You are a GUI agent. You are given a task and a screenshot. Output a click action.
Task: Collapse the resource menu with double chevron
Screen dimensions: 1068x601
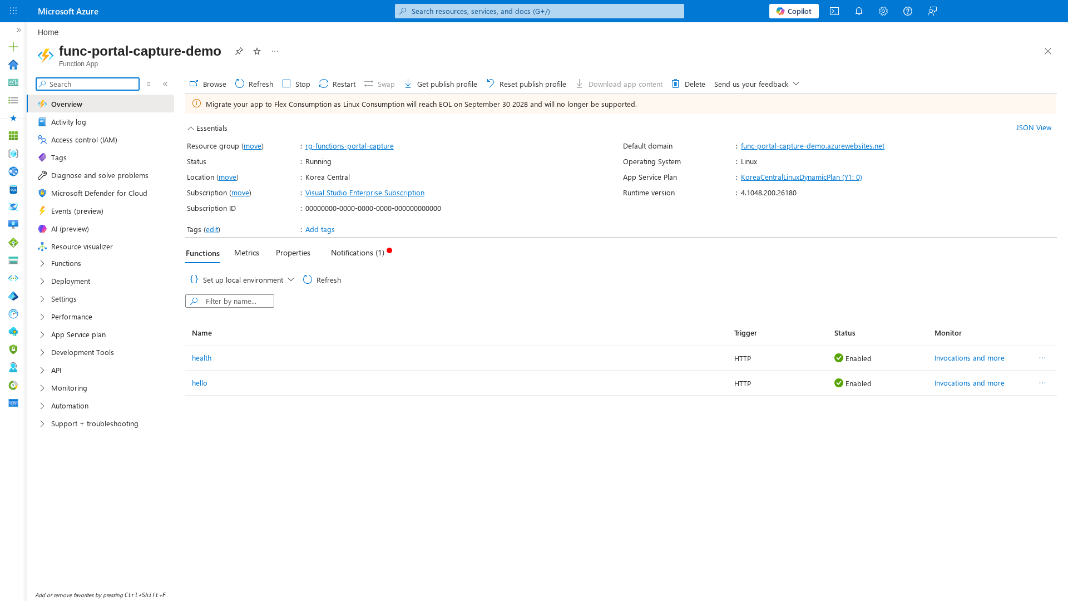(165, 84)
